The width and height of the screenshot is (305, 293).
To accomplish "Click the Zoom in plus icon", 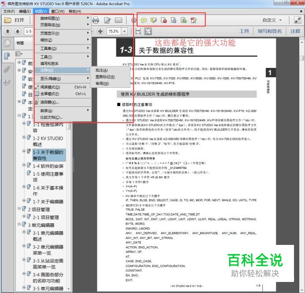I will point(100,31).
